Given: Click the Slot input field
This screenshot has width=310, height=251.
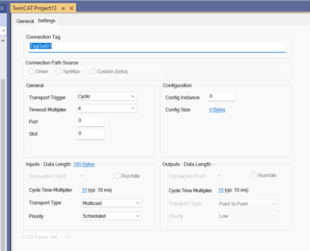Looking at the screenshot, I should coord(90,134).
